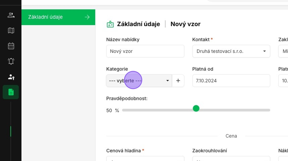288x161 pixels.
Task: Select the Základní údaje tab
Action: [50, 17]
